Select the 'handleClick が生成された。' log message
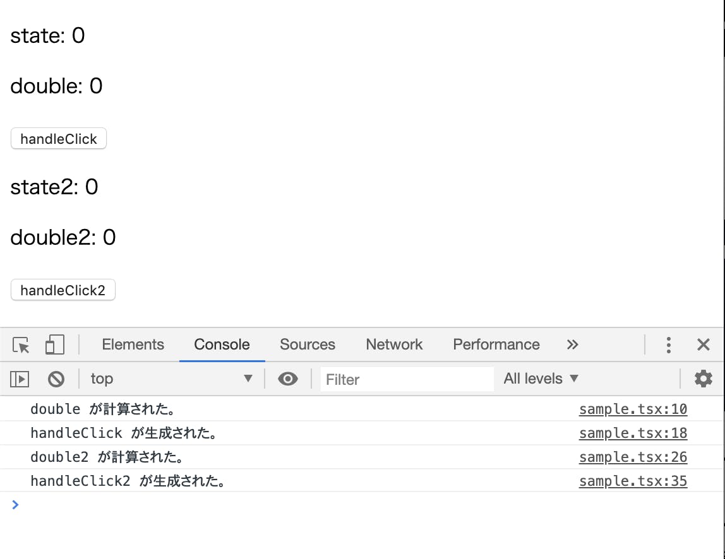The image size is (725, 559). point(124,433)
